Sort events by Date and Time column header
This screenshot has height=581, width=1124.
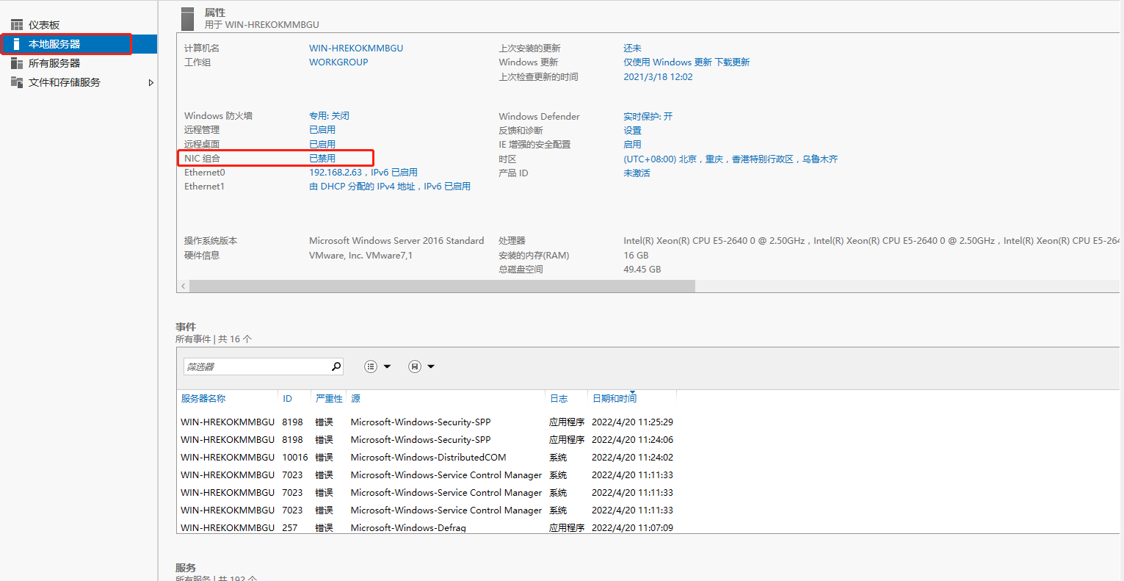[614, 399]
